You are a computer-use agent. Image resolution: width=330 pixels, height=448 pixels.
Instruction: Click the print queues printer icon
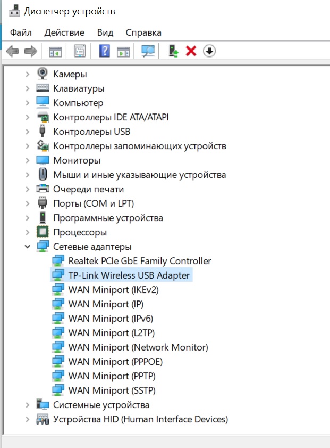click(x=43, y=189)
